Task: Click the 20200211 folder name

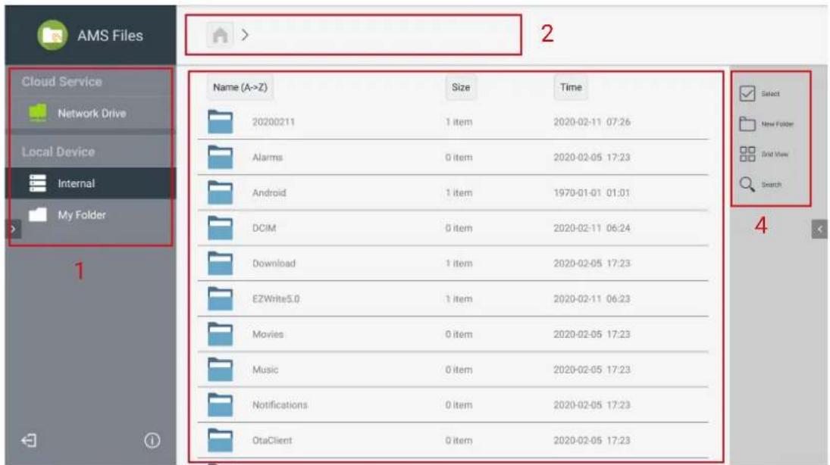Action: click(x=273, y=122)
